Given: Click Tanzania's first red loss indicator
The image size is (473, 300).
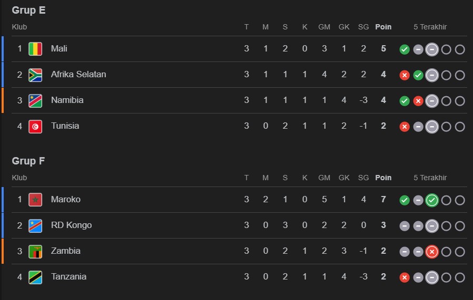Looking at the screenshot, I should (405, 277).
